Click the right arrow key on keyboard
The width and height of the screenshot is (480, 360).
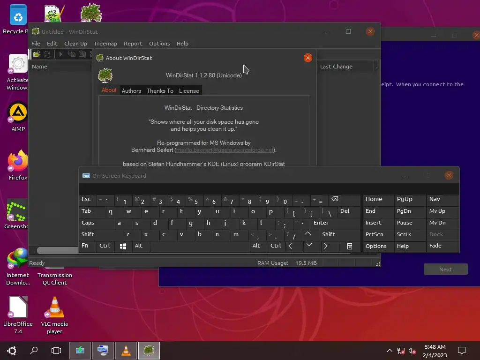(x=325, y=246)
